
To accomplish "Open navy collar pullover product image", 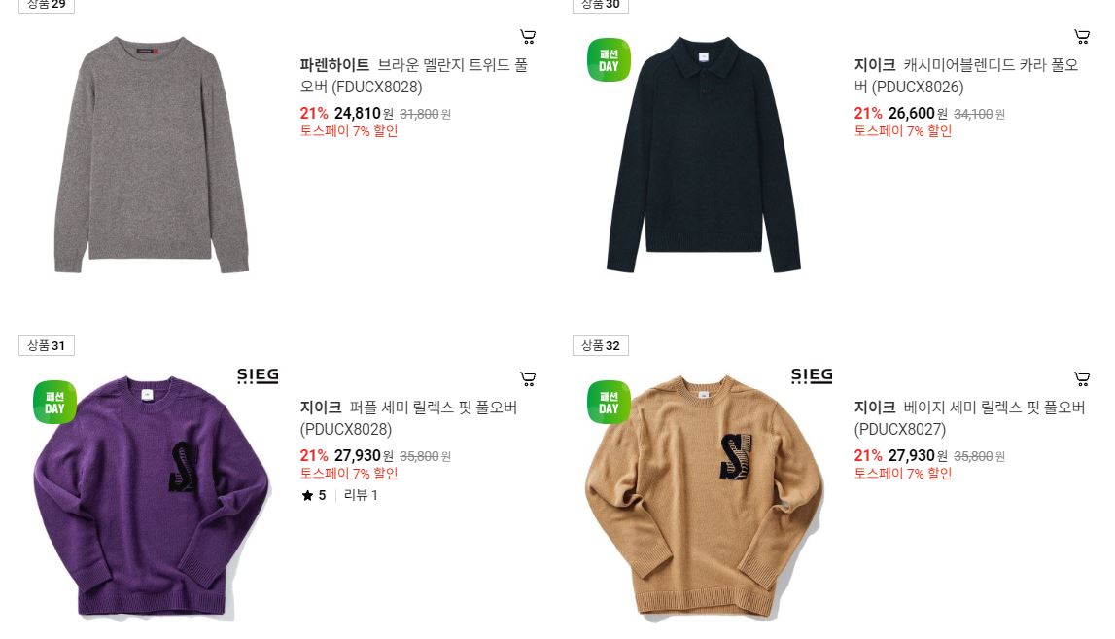I will [704, 155].
